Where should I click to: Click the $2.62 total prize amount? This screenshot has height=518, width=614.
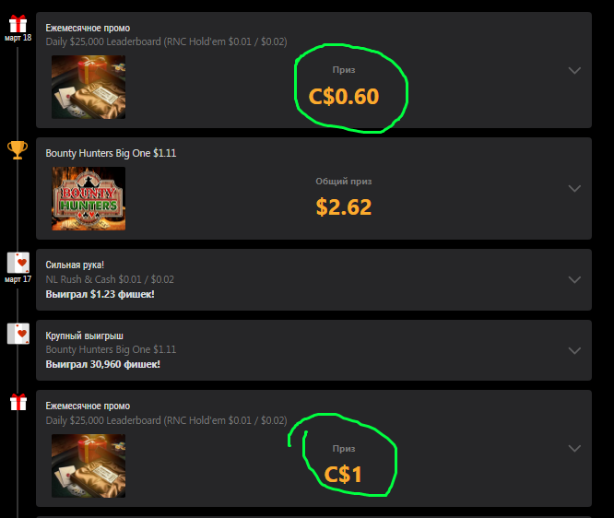(344, 207)
